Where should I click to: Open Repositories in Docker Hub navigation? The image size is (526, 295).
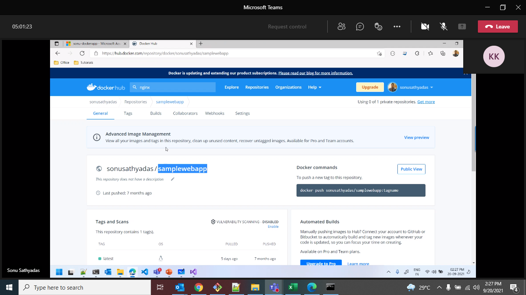257,87
